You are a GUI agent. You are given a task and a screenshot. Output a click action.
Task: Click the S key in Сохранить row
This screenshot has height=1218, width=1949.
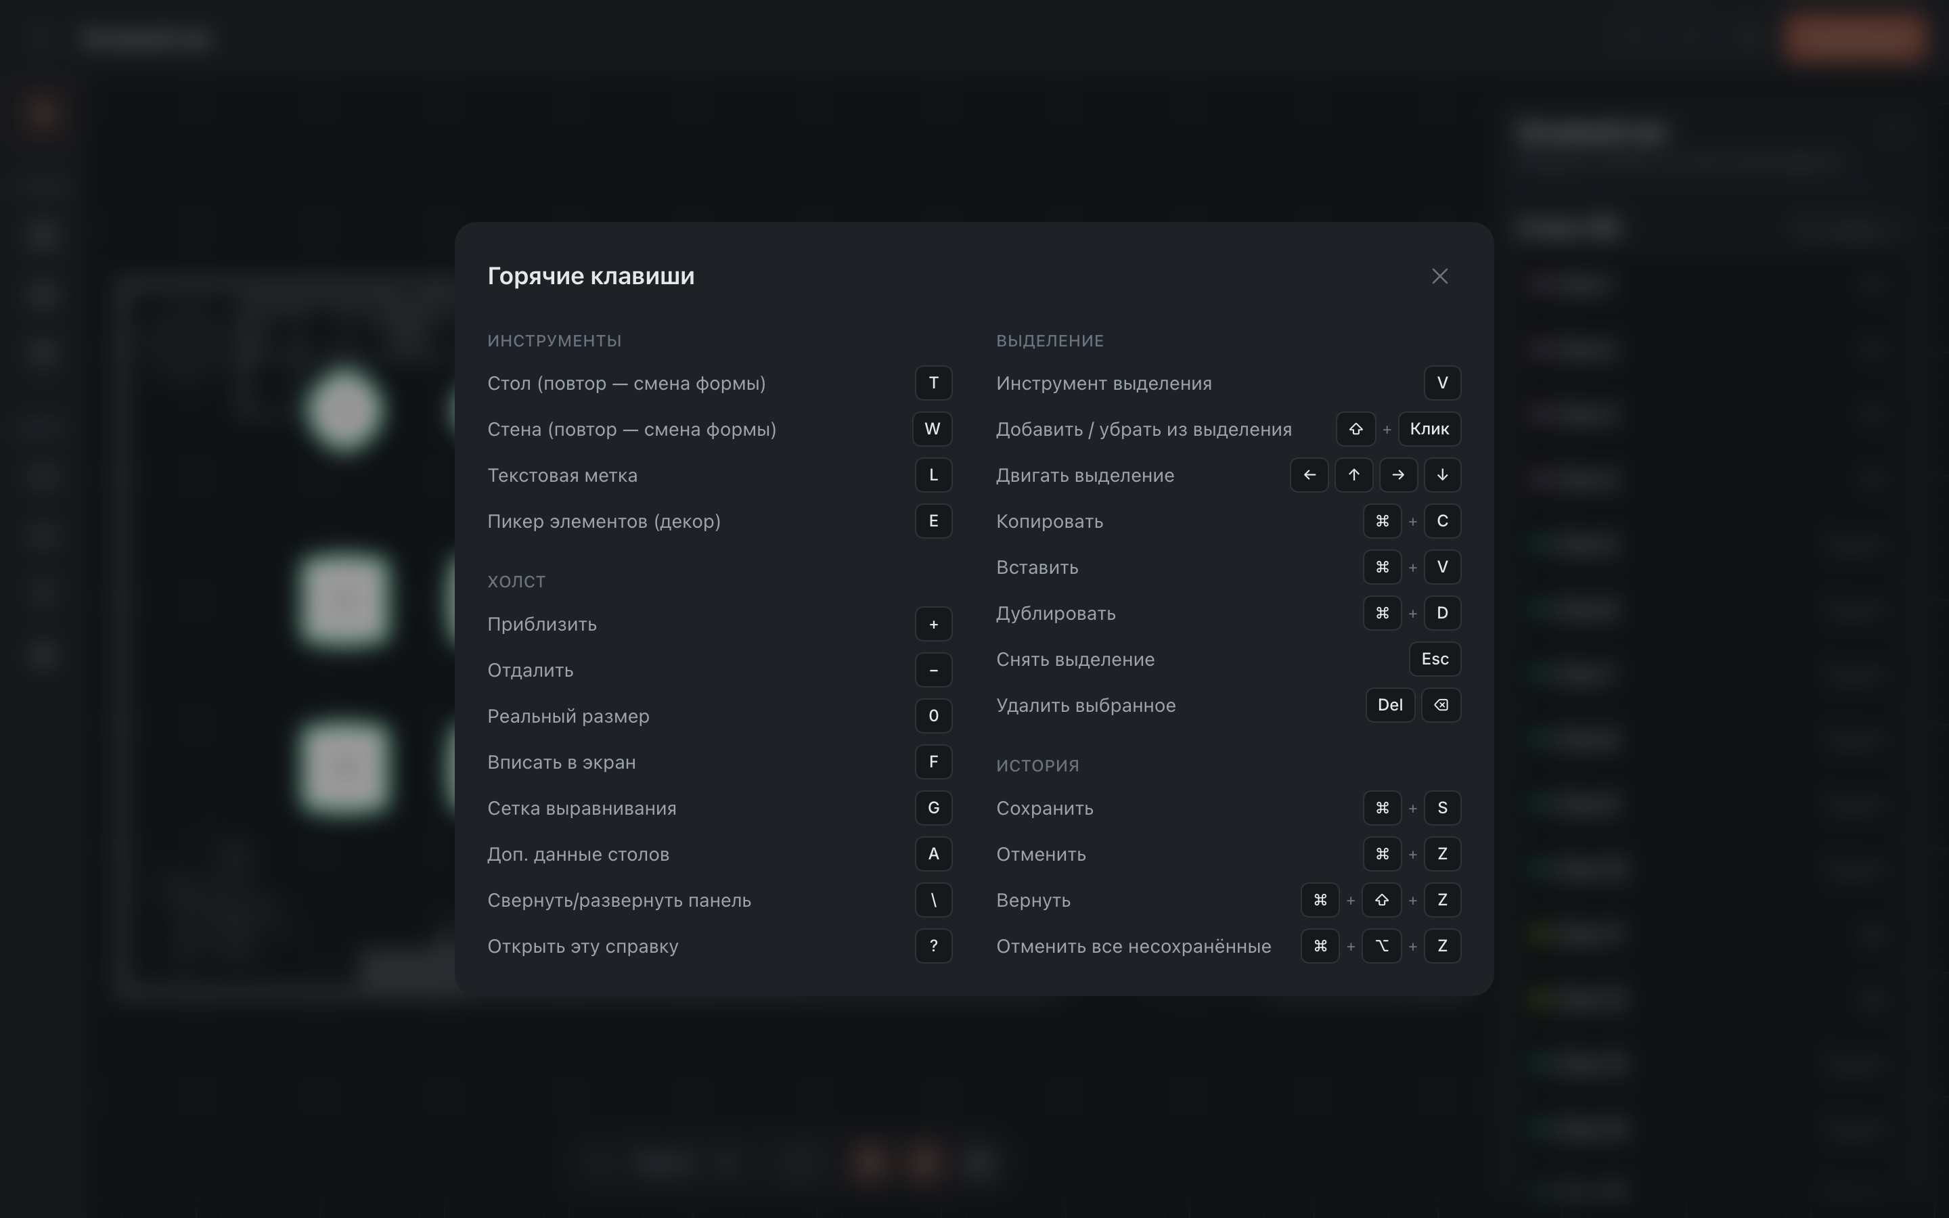(1442, 808)
